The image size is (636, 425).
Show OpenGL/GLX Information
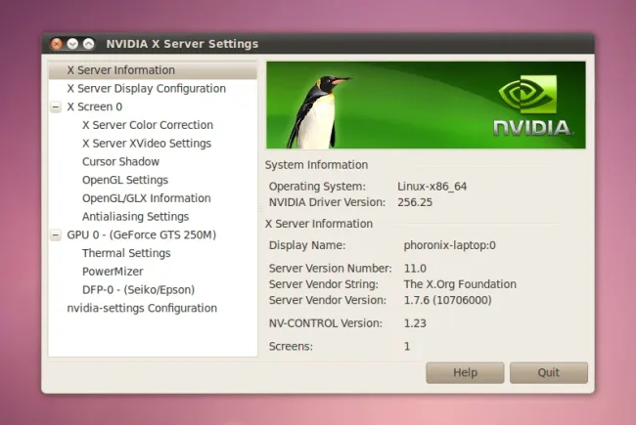pos(146,198)
